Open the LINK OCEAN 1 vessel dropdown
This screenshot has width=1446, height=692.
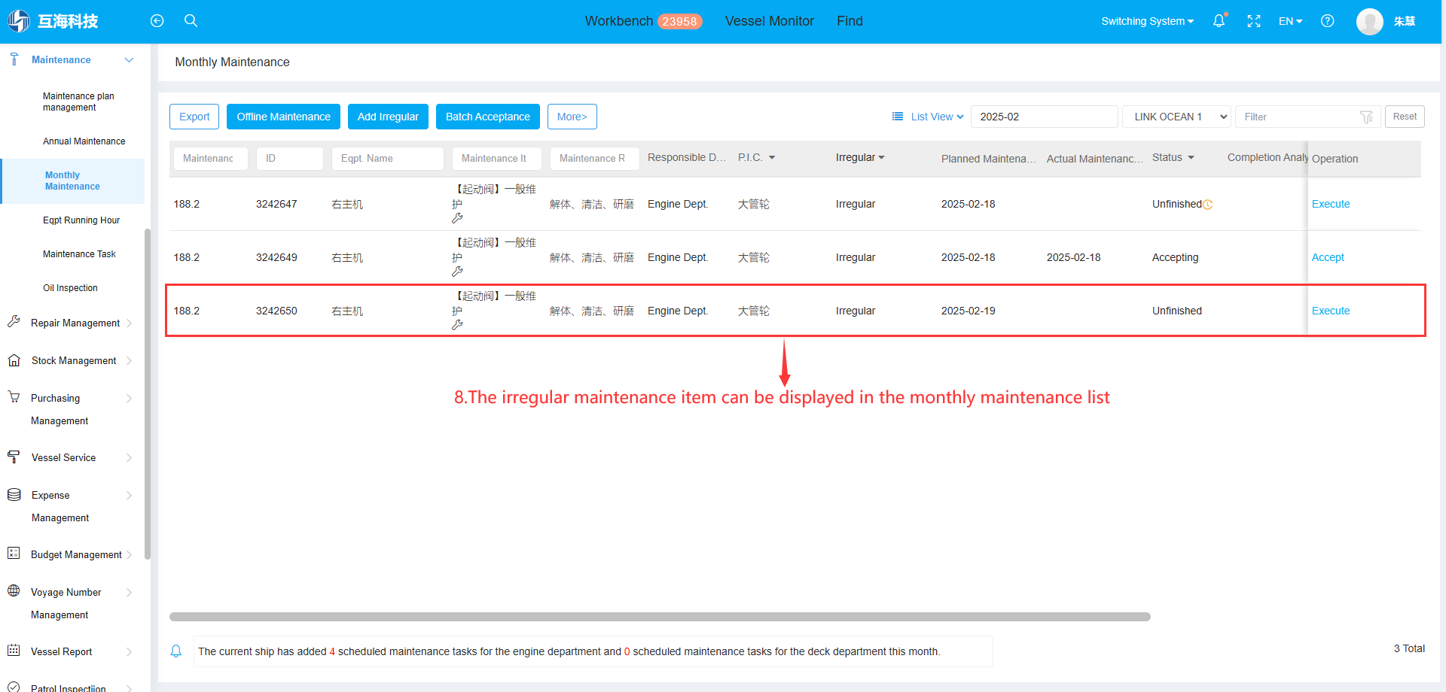(1176, 117)
